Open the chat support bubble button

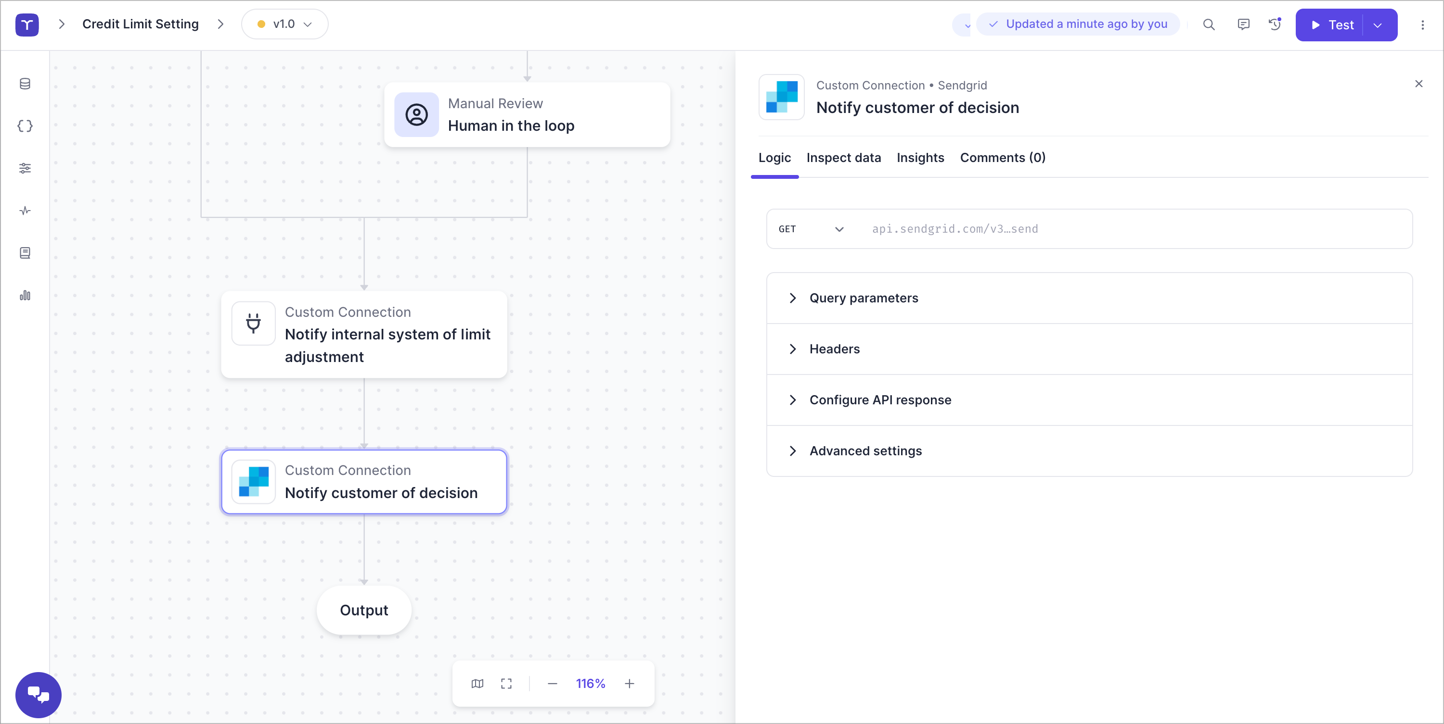38,695
